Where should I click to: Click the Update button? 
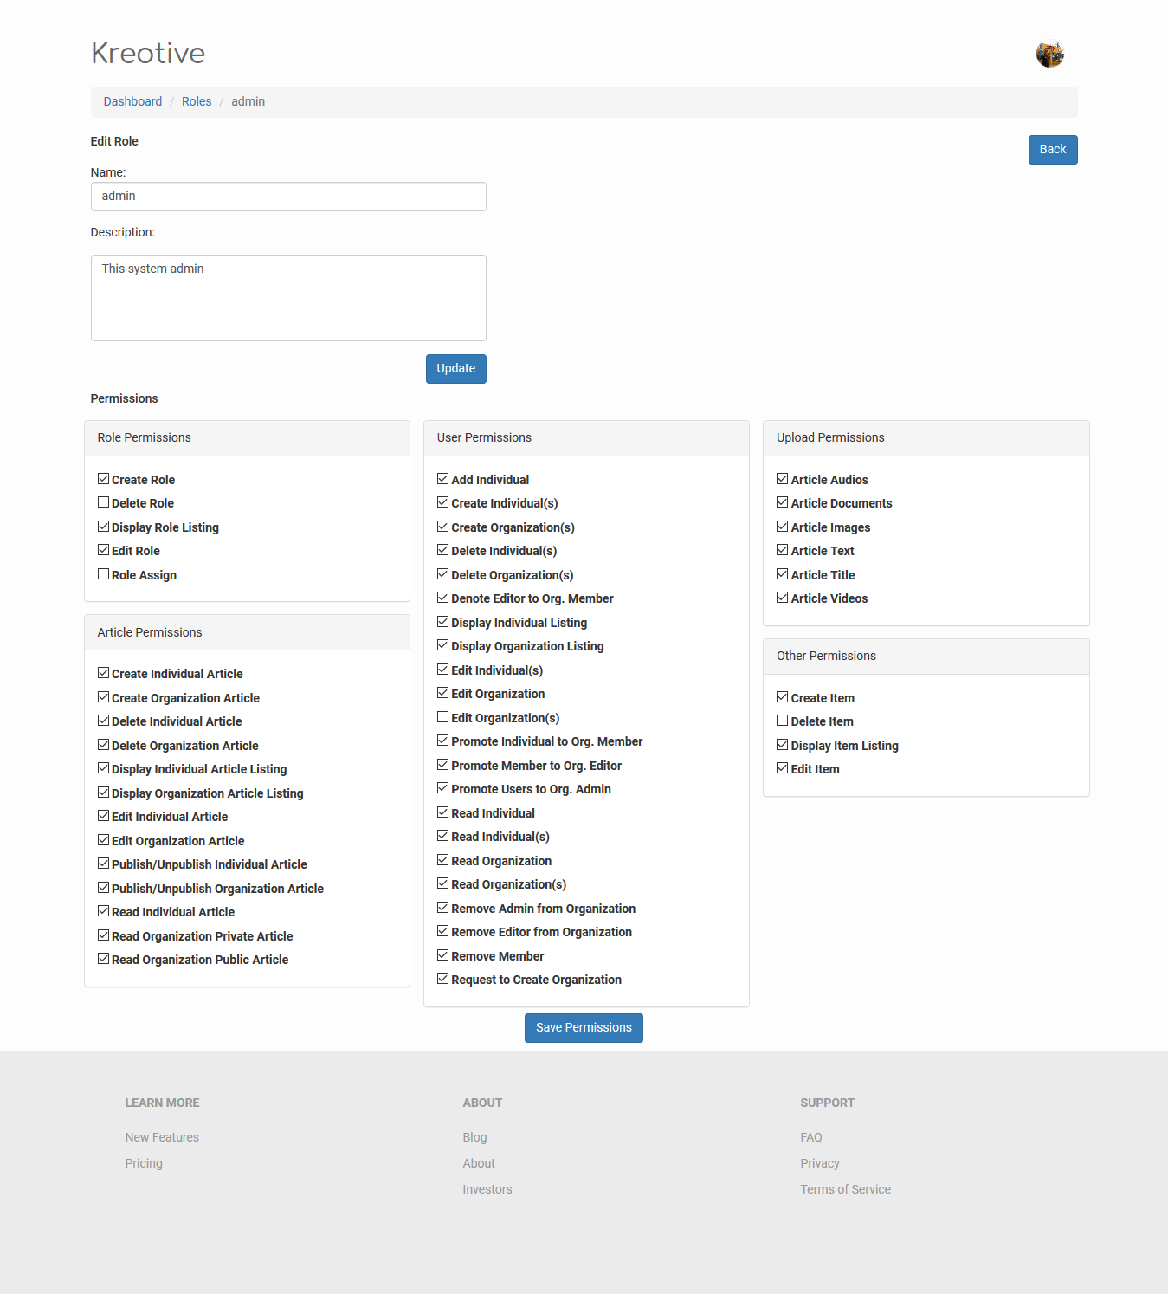coord(455,369)
